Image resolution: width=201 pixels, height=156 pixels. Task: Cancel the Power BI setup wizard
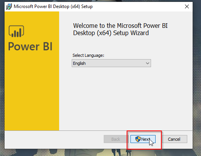pyautogui.click(x=174, y=139)
